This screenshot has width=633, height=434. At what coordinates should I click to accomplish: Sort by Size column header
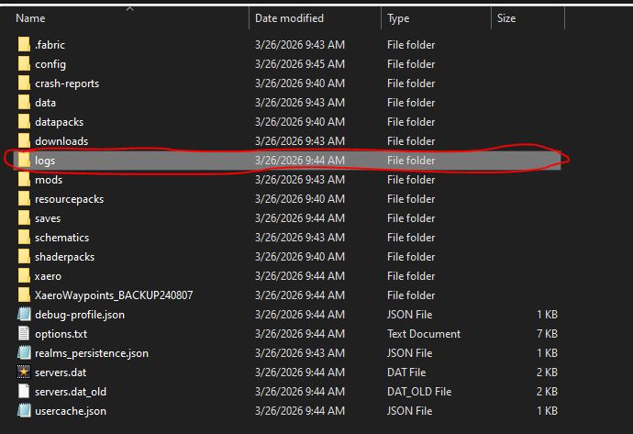click(x=506, y=18)
